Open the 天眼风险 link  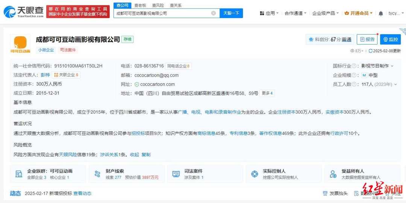pyautogui.click(x=68, y=155)
